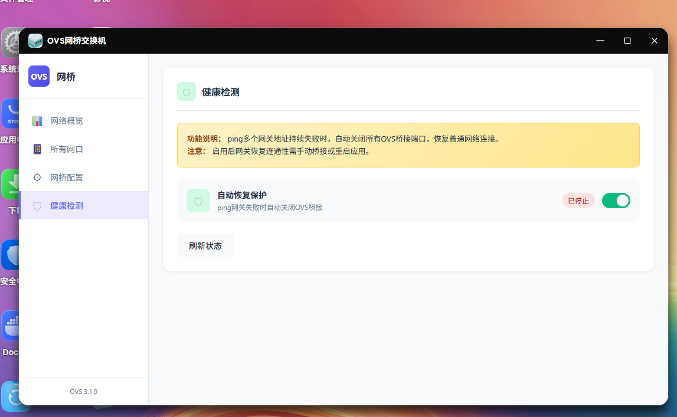Toggle the 自动恢复保护 switch

coord(616,201)
